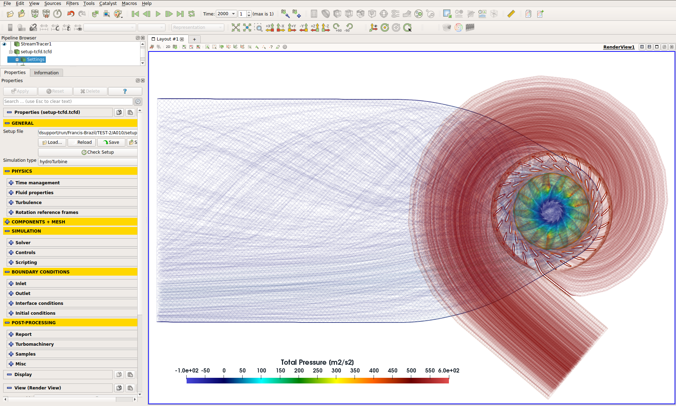Toggle eye icon for Settings pipeline item
The image size is (676, 406).
(x=5, y=60)
